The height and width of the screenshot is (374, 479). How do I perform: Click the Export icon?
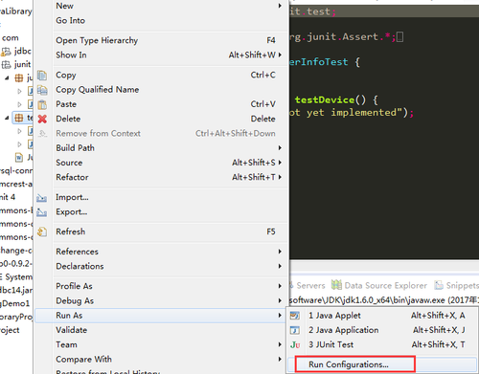pyautogui.click(x=42, y=212)
